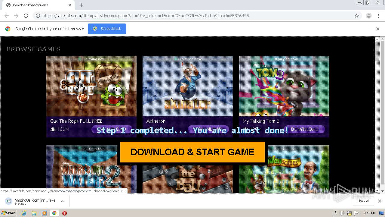
Task: Click My Talking Tom 2 title
Action: 261,121
